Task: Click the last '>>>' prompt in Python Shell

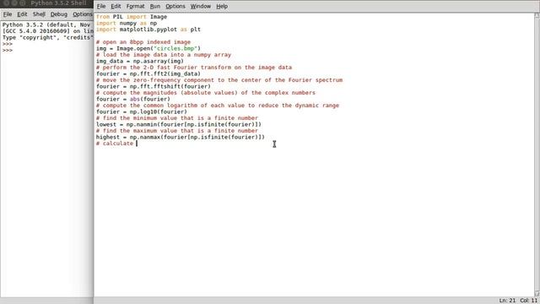Action: (x=8, y=51)
